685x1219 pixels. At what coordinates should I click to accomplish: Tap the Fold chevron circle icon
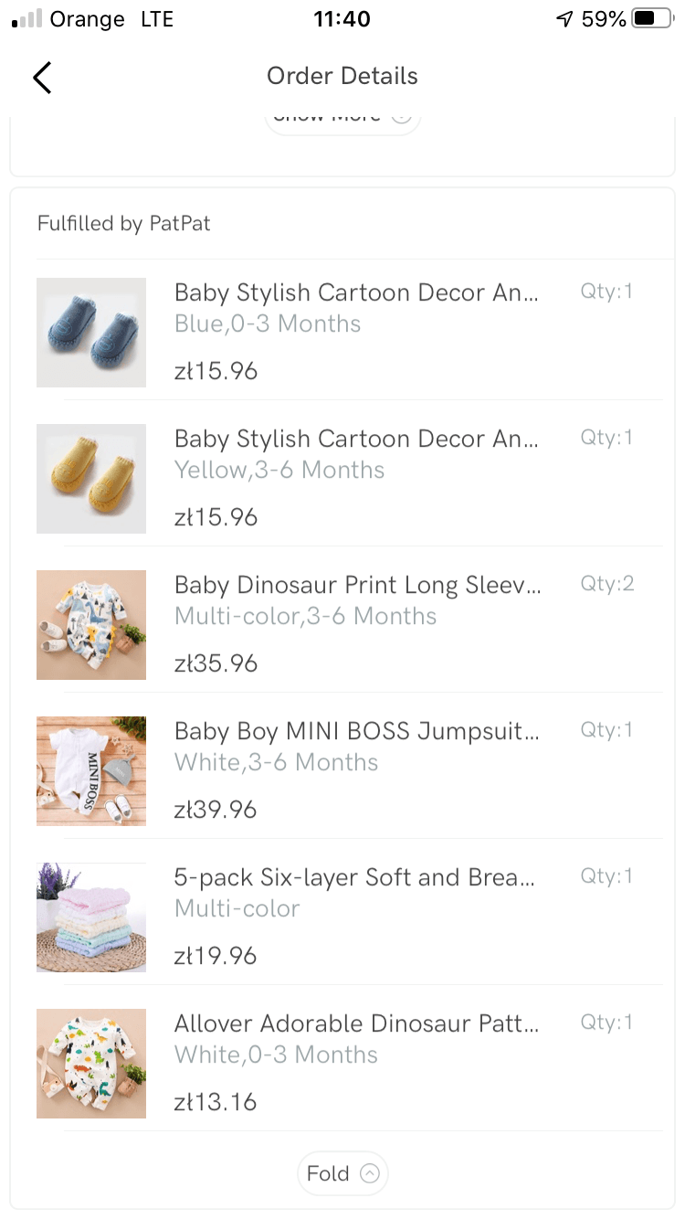369,1173
